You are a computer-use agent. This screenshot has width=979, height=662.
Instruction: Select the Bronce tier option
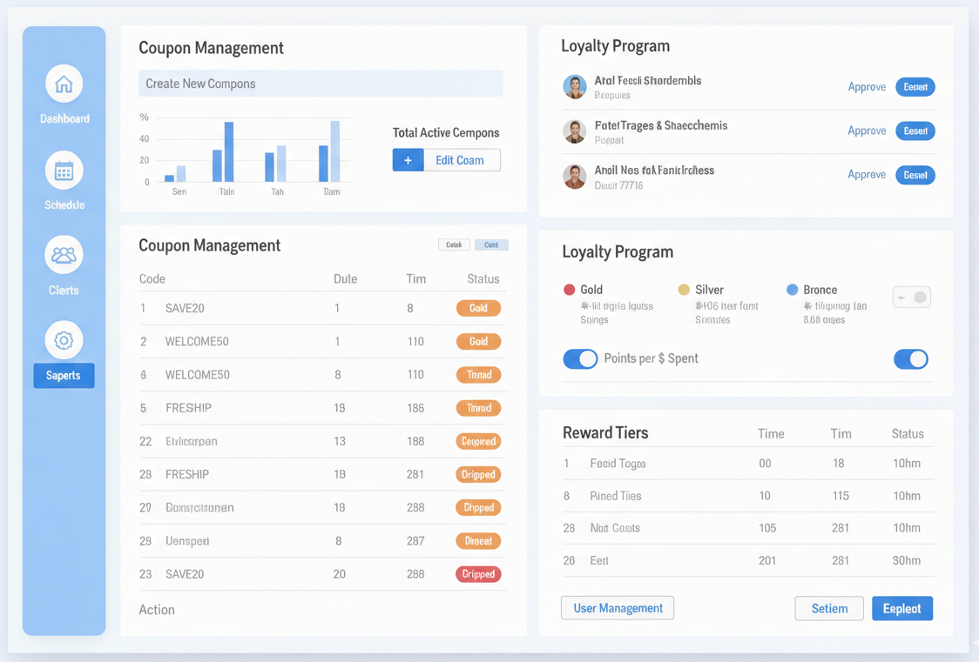[x=819, y=290]
